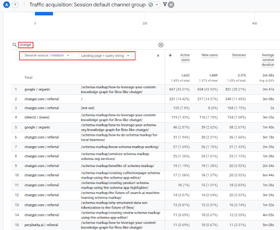The height and width of the screenshot is (230, 280).
Task: Click row 8 services-schema-markup landing page
Action: 115,156
